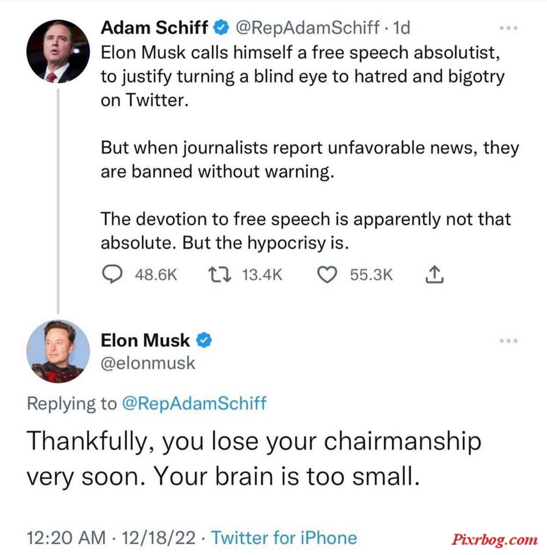
Task: Click the @RepAdamSchiff mention in Replying to line
Action: tap(194, 403)
